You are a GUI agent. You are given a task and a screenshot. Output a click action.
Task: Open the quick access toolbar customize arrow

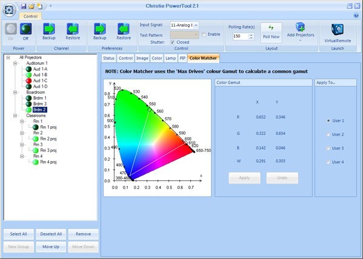[50, 6]
